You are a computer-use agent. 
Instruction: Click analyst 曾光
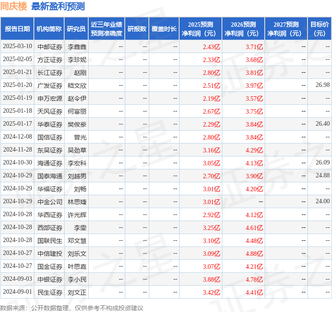pos(80,137)
